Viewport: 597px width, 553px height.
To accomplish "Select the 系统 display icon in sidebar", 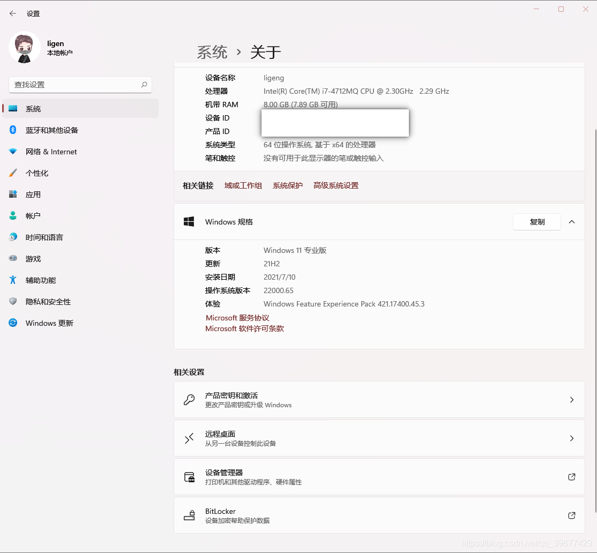I will [x=13, y=108].
